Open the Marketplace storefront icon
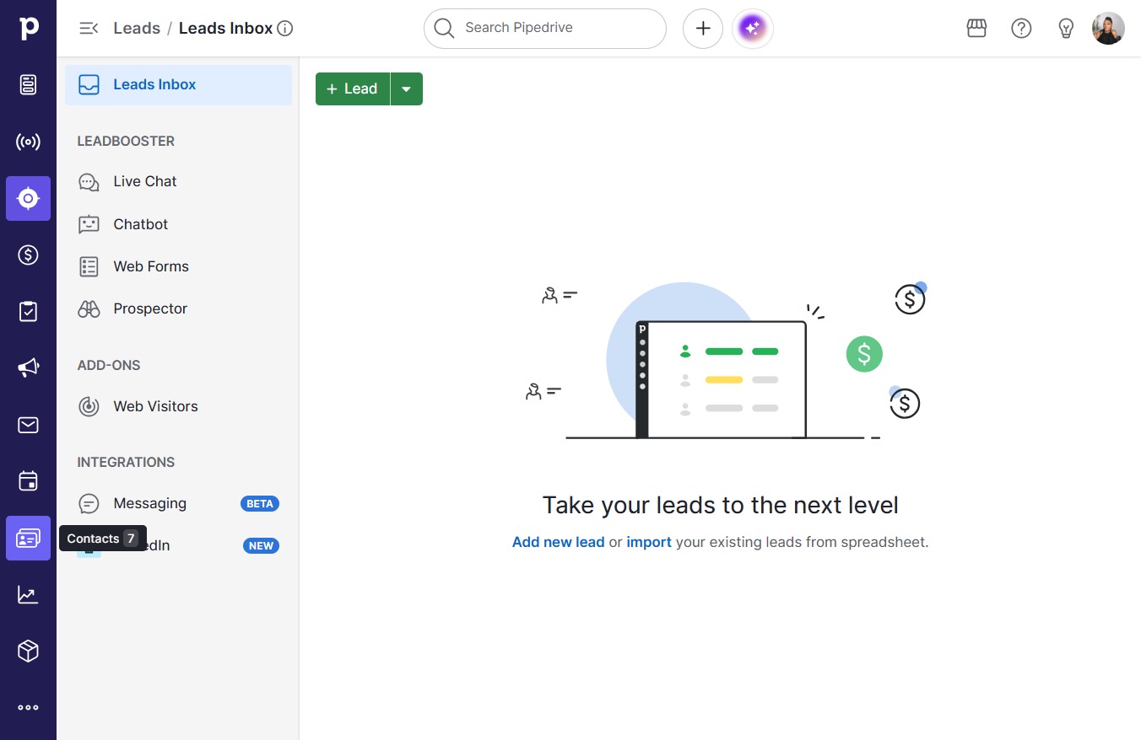The width and height of the screenshot is (1141, 740). [976, 29]
